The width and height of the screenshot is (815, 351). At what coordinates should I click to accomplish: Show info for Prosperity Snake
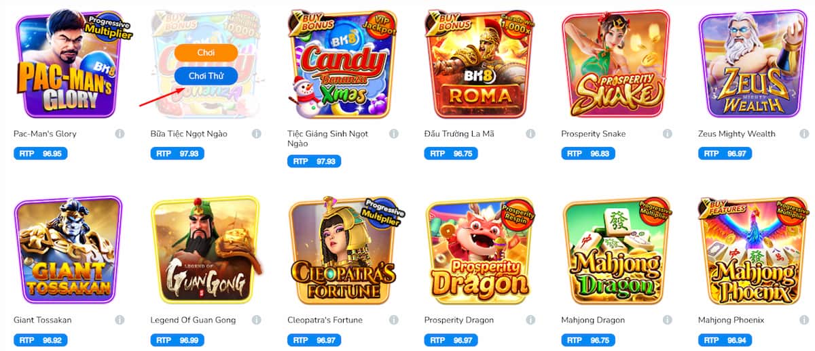tap(668, 134)
